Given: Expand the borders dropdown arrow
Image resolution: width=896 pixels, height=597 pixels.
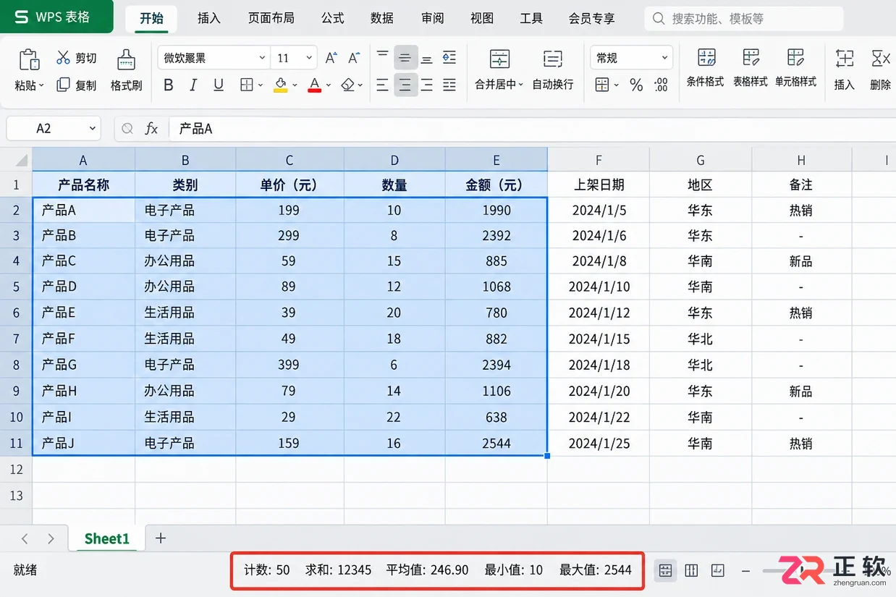Looking at the screenshot, I should coord(261,85).
